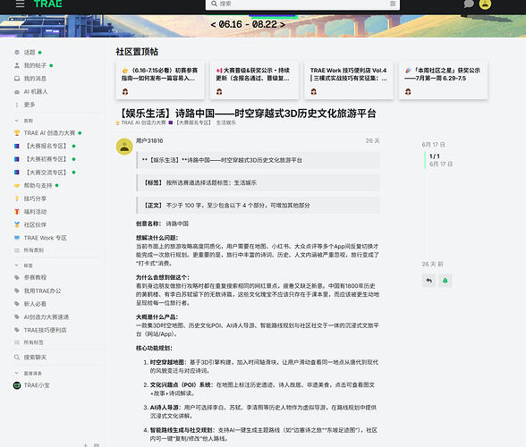Click the 生活娱乐 tag under title

pyautogui.click(x=226, y=122)
